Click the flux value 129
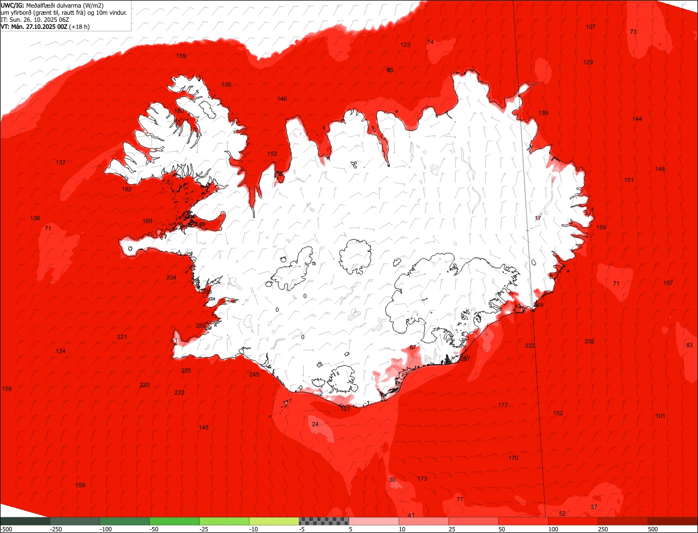The width and height of the screenshot is (698, 533). coord(588,62)
